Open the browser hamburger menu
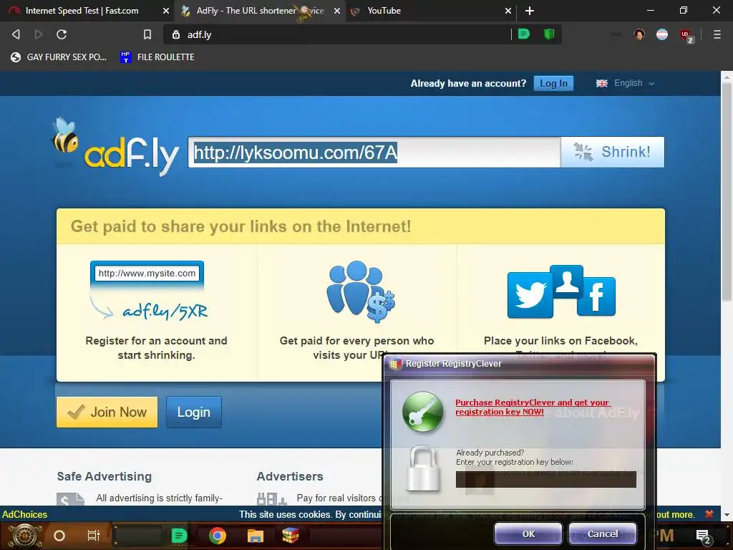Viewport: 733px width, 550px height. (x=717, y=34)
